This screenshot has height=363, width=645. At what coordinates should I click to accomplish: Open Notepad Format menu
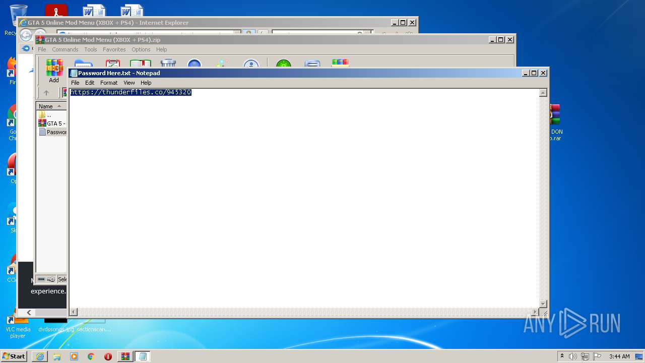pos(109,83)
